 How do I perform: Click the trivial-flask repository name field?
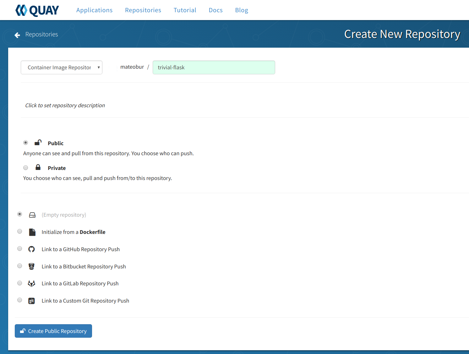pos(214,67)
